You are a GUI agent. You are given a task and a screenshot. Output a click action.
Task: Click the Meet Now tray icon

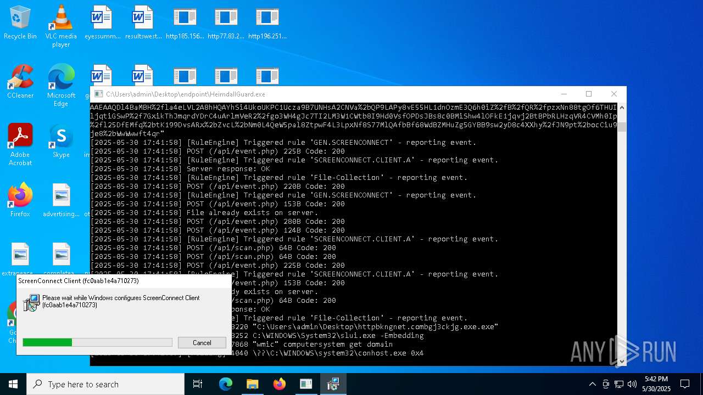[x=606, y=384]
